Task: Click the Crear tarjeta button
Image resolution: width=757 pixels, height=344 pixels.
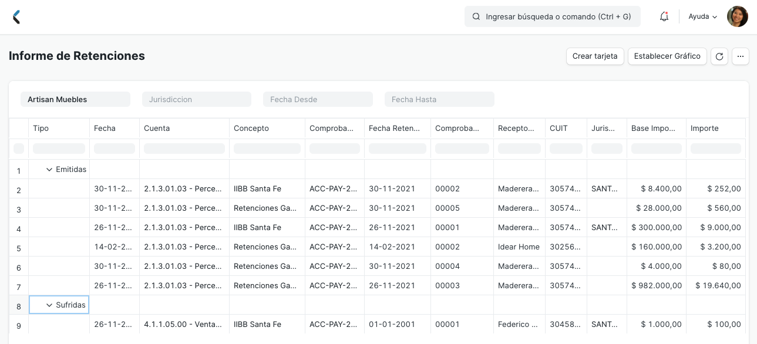Action: [595, 56]
